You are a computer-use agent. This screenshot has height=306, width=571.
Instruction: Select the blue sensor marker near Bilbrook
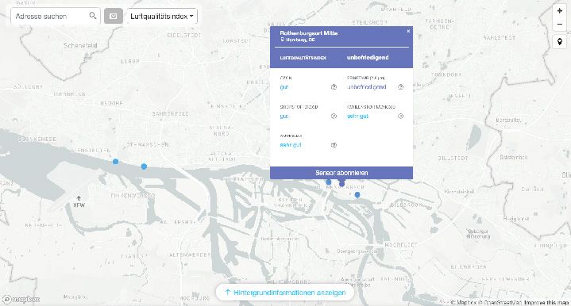coord(357,195)
